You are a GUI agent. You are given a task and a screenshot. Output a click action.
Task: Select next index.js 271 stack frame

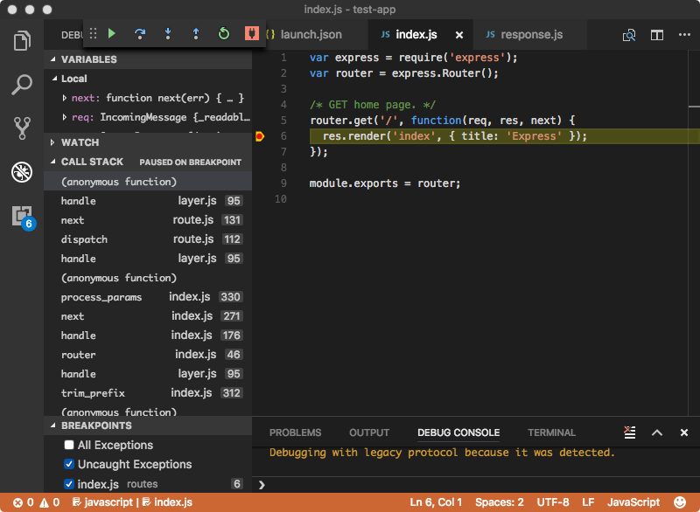pos(148,316)
